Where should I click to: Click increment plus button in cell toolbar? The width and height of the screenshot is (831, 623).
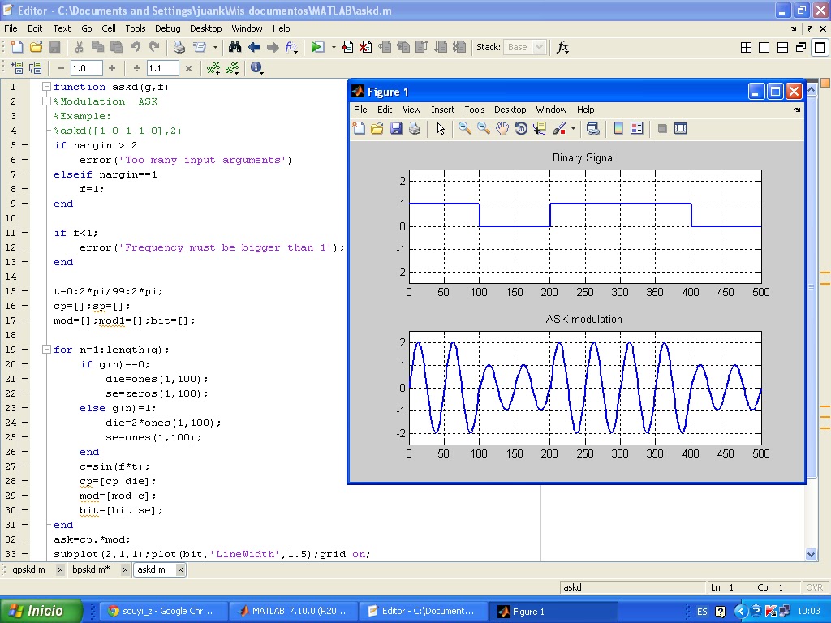(x=111, y=68)
